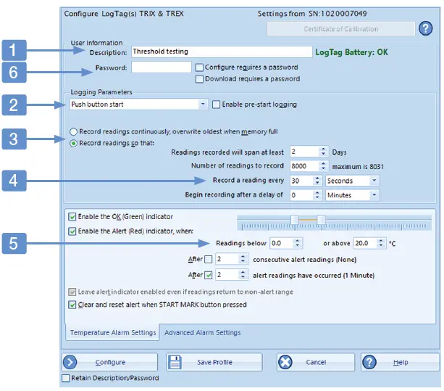This screenshot has height=391, width=444.
Task: Click the Cancel button
Action: pos(316,362)
